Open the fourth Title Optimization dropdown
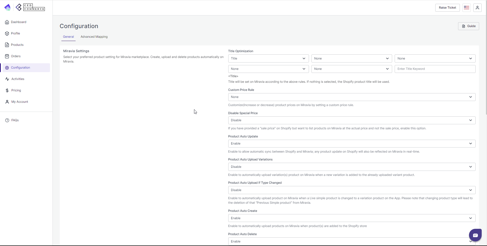Viewport: 487px width, 246px height. pyautogui.click(x=268, y=69)
